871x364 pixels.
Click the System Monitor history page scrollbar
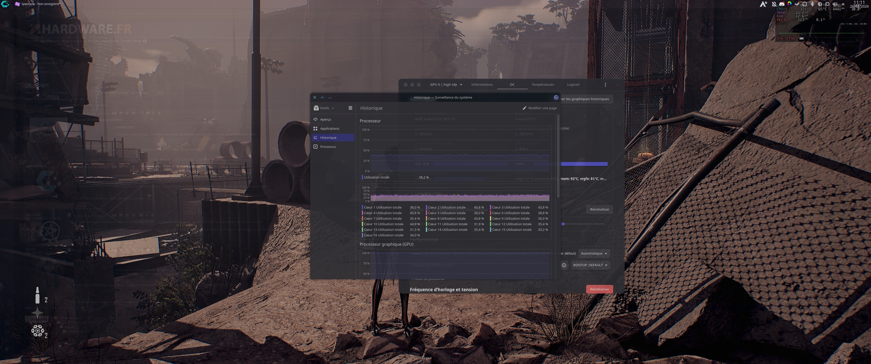coord(558,156)
